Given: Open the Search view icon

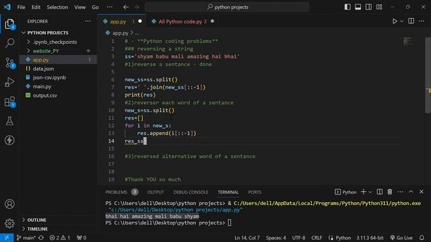Looking at the screenshot, I should [9, 43].
